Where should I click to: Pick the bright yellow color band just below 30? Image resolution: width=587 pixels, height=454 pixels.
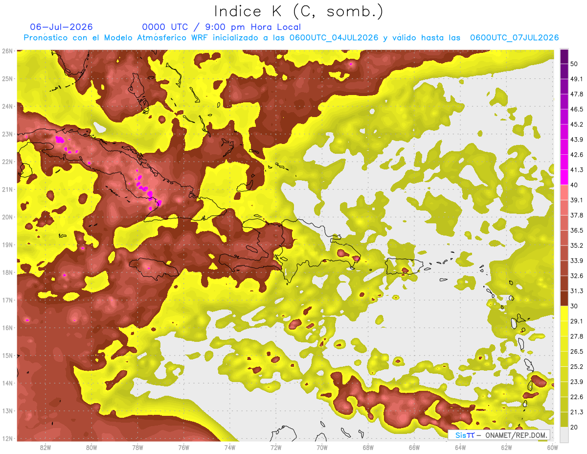564,313
